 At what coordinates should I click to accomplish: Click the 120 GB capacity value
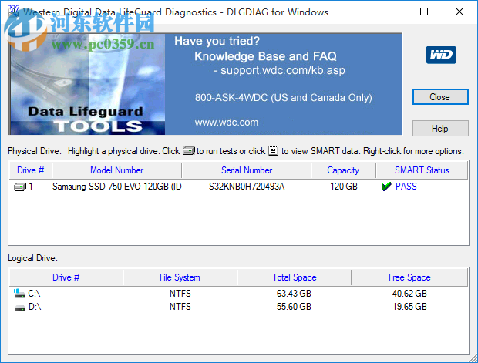click(x=344, y=187)
